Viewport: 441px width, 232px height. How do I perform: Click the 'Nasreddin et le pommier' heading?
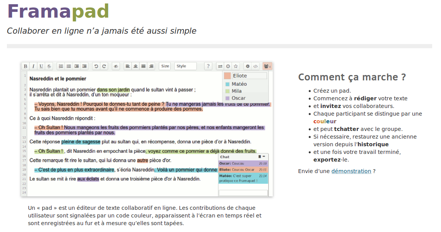click(x=57, y=78)
